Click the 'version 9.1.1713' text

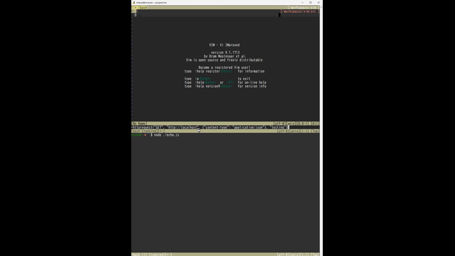225,53
